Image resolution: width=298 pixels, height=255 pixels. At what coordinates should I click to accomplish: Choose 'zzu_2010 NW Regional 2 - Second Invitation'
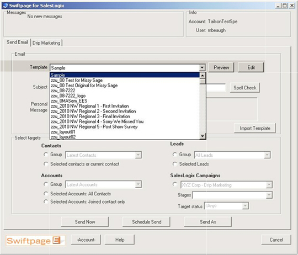(125, 111)
